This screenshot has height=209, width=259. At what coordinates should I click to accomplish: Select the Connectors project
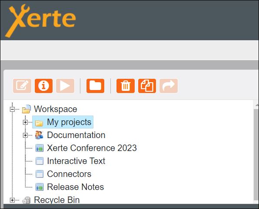69,174
